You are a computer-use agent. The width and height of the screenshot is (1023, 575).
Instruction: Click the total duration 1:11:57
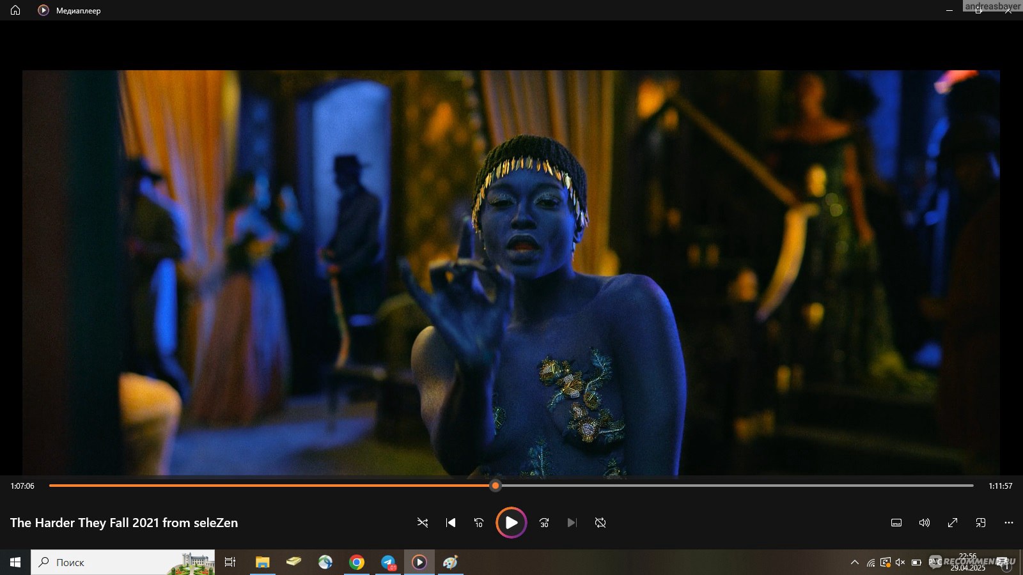pyautogui.click(x=1001, y=486)
